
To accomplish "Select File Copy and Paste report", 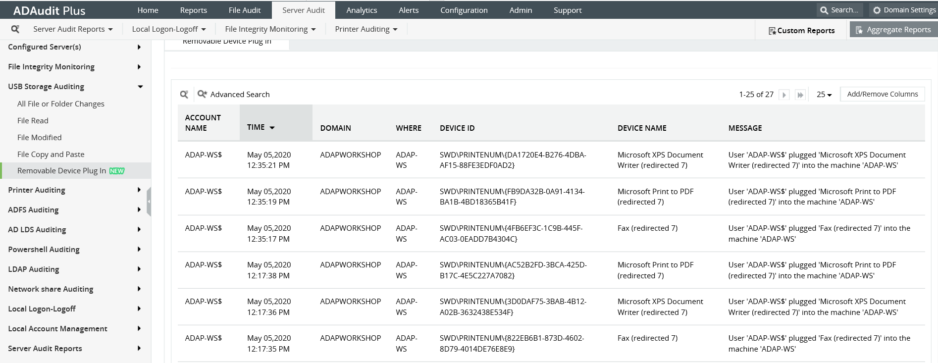I will click(51, 154).
